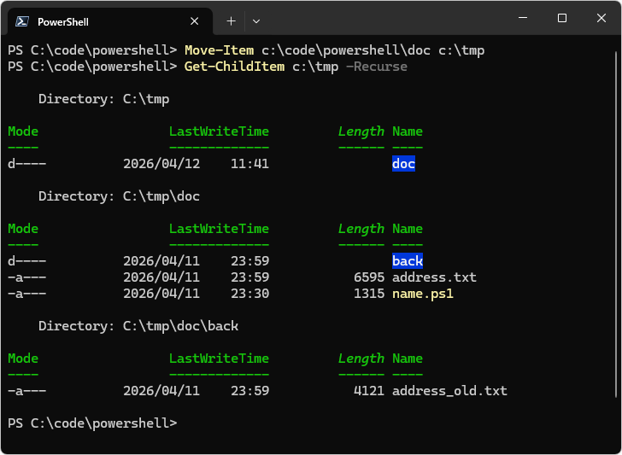This screenshot has height=455, width=622.
Task: Click the -Recurse parameter text
Action: point(377,67)
